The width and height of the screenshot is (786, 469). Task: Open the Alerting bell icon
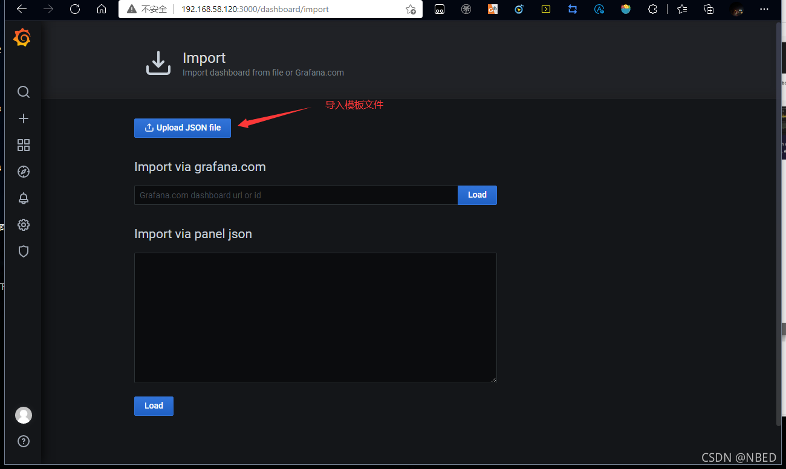click(x=24, y=198)
